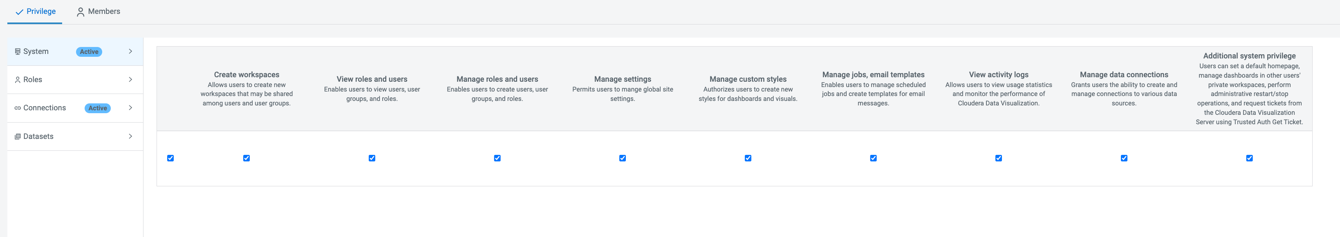
Task: Toggle the Manage settings privilege checkbox
Action: pos(622,158)
